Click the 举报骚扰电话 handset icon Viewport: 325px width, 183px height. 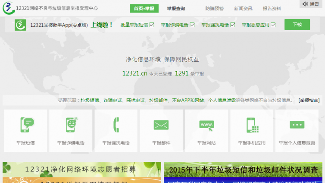(x=116, y=125)
